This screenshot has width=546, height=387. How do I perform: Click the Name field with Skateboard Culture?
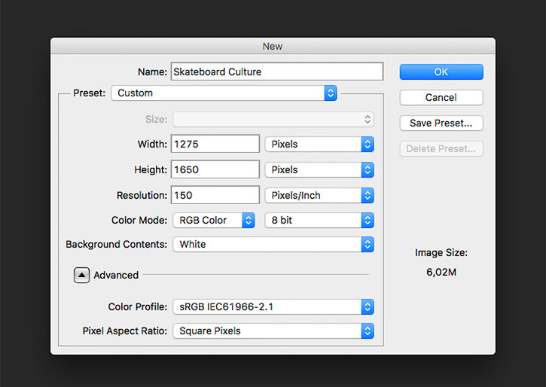pos(277,72)
